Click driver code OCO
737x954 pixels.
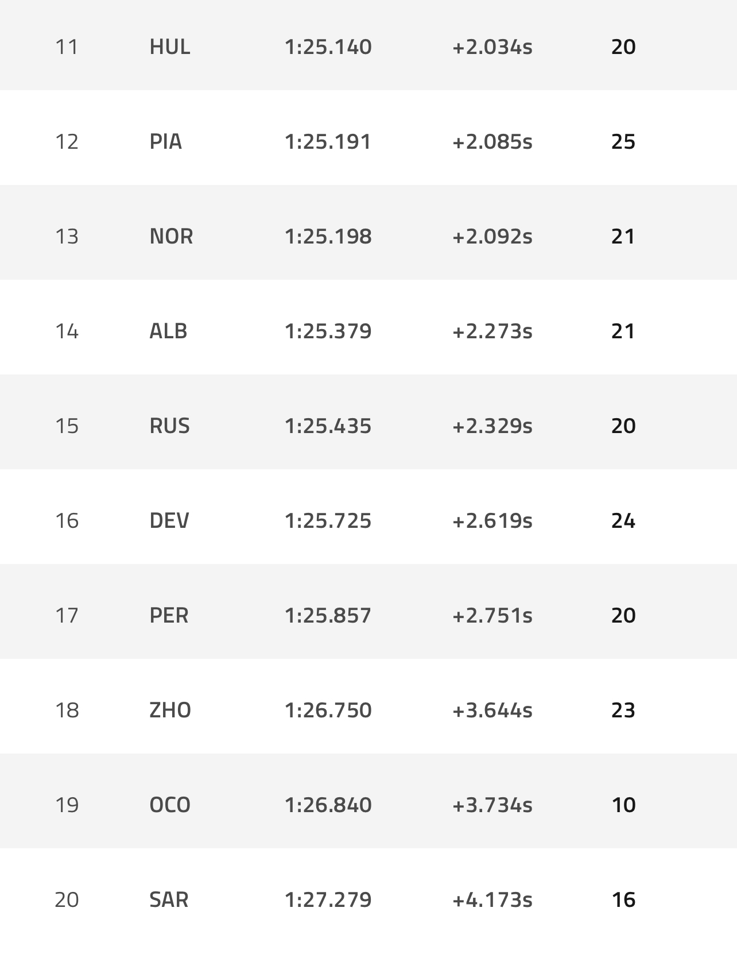pyautogui.click(x=170, y=805)
